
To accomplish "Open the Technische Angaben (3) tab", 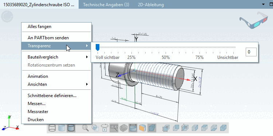I will (106, 5).
